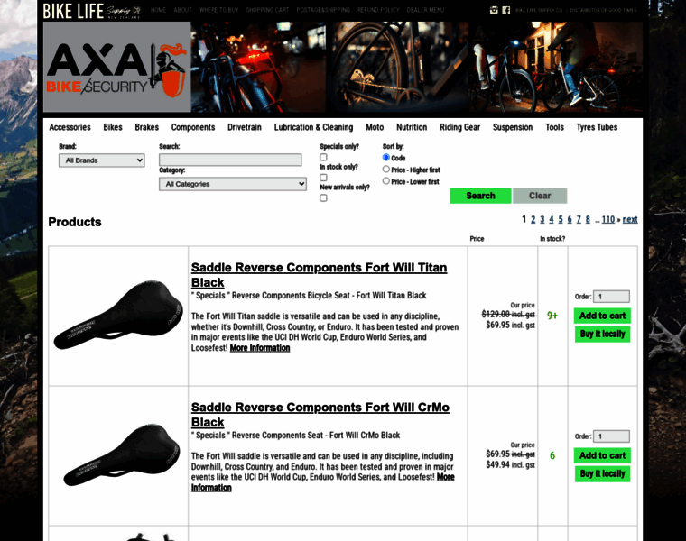Browse the Bikes category
Viewport: 686px width, 541px height.
pos(113,127)
